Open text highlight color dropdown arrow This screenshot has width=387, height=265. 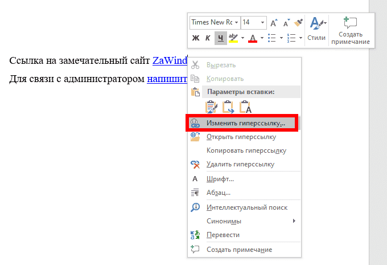[x=242, y=38]
